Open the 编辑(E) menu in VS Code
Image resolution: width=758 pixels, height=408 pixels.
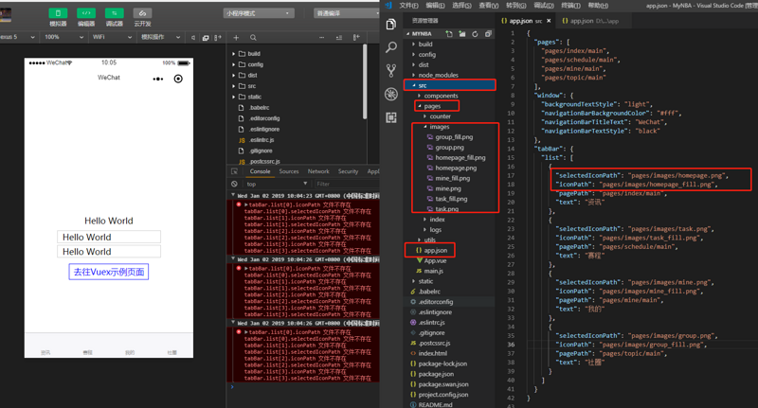pyautogui.click(x=435, y=6)
